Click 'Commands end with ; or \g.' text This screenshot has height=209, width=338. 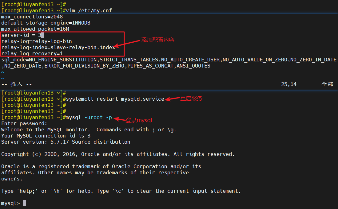(x=136, y=130)
